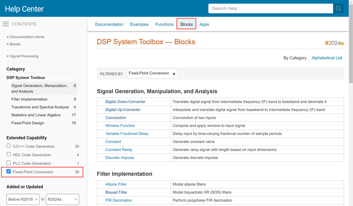This screenshot has height=206, width=353.
Task: Switch to the Apps tab
Action: click(204, 24)
